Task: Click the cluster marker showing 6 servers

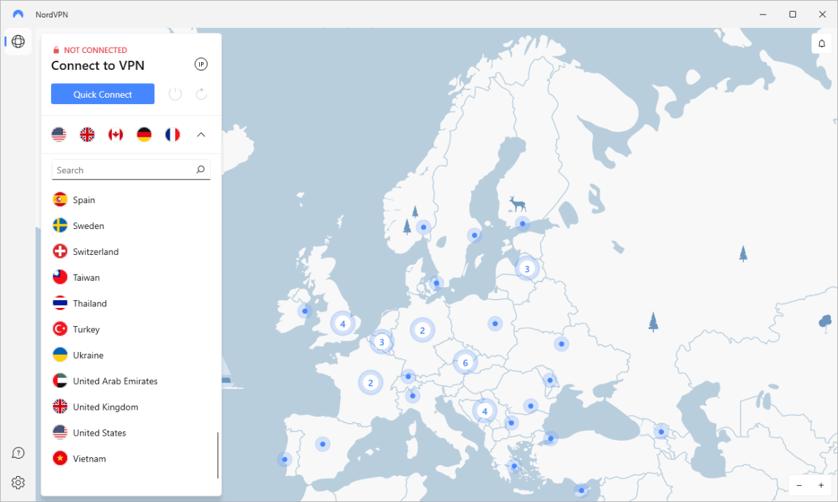Action: pyautogui.click(x=465, y=363)
